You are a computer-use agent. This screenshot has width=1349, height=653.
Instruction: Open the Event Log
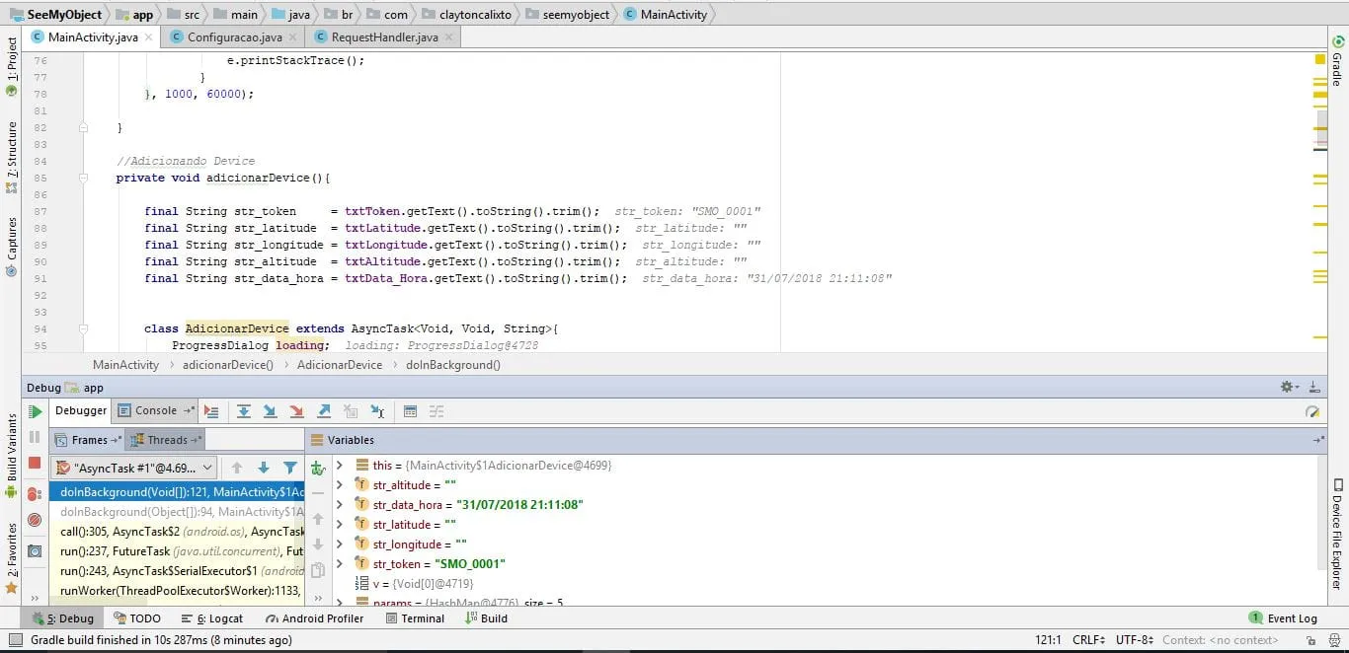[1283, 618]
